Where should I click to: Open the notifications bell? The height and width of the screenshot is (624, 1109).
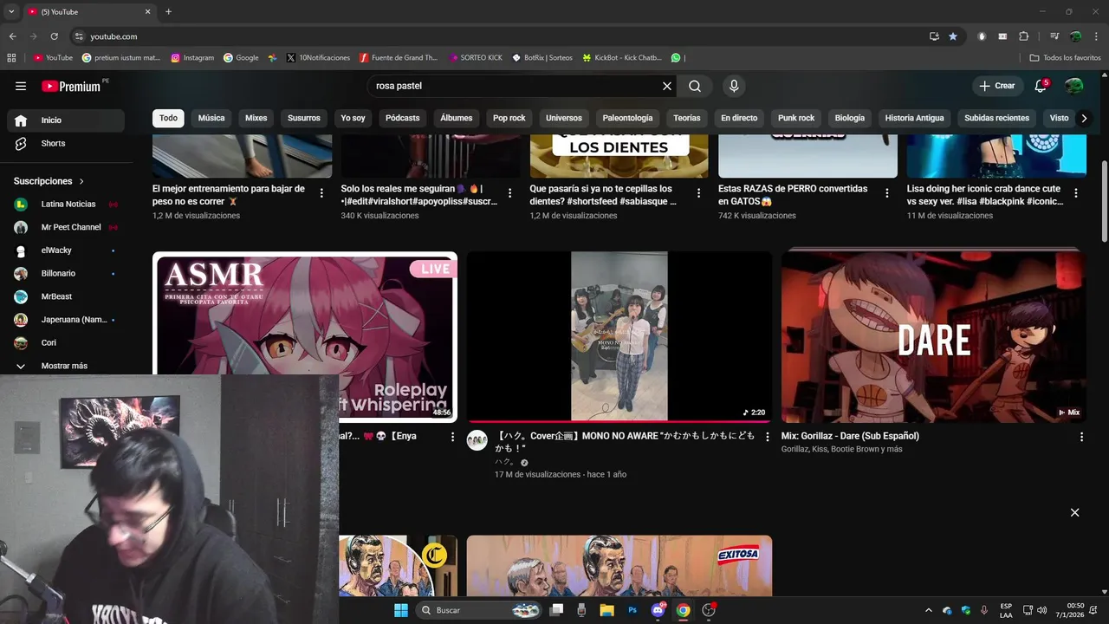(x=1041, y=86)
